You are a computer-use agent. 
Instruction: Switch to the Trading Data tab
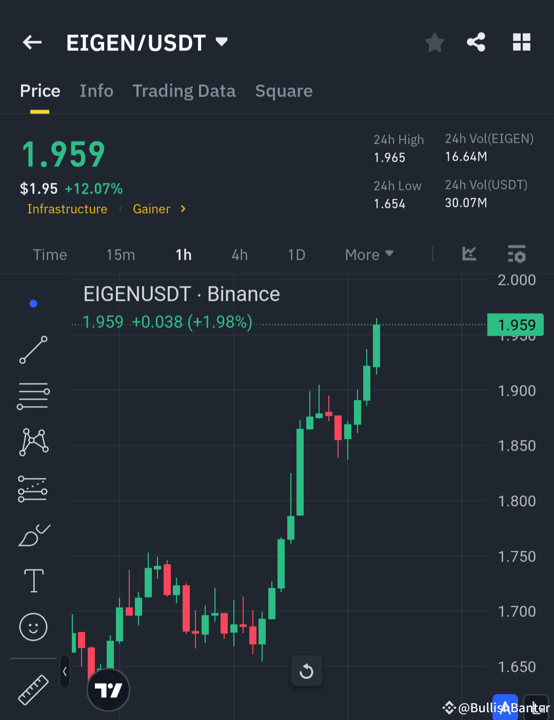[x=184, y=91]
